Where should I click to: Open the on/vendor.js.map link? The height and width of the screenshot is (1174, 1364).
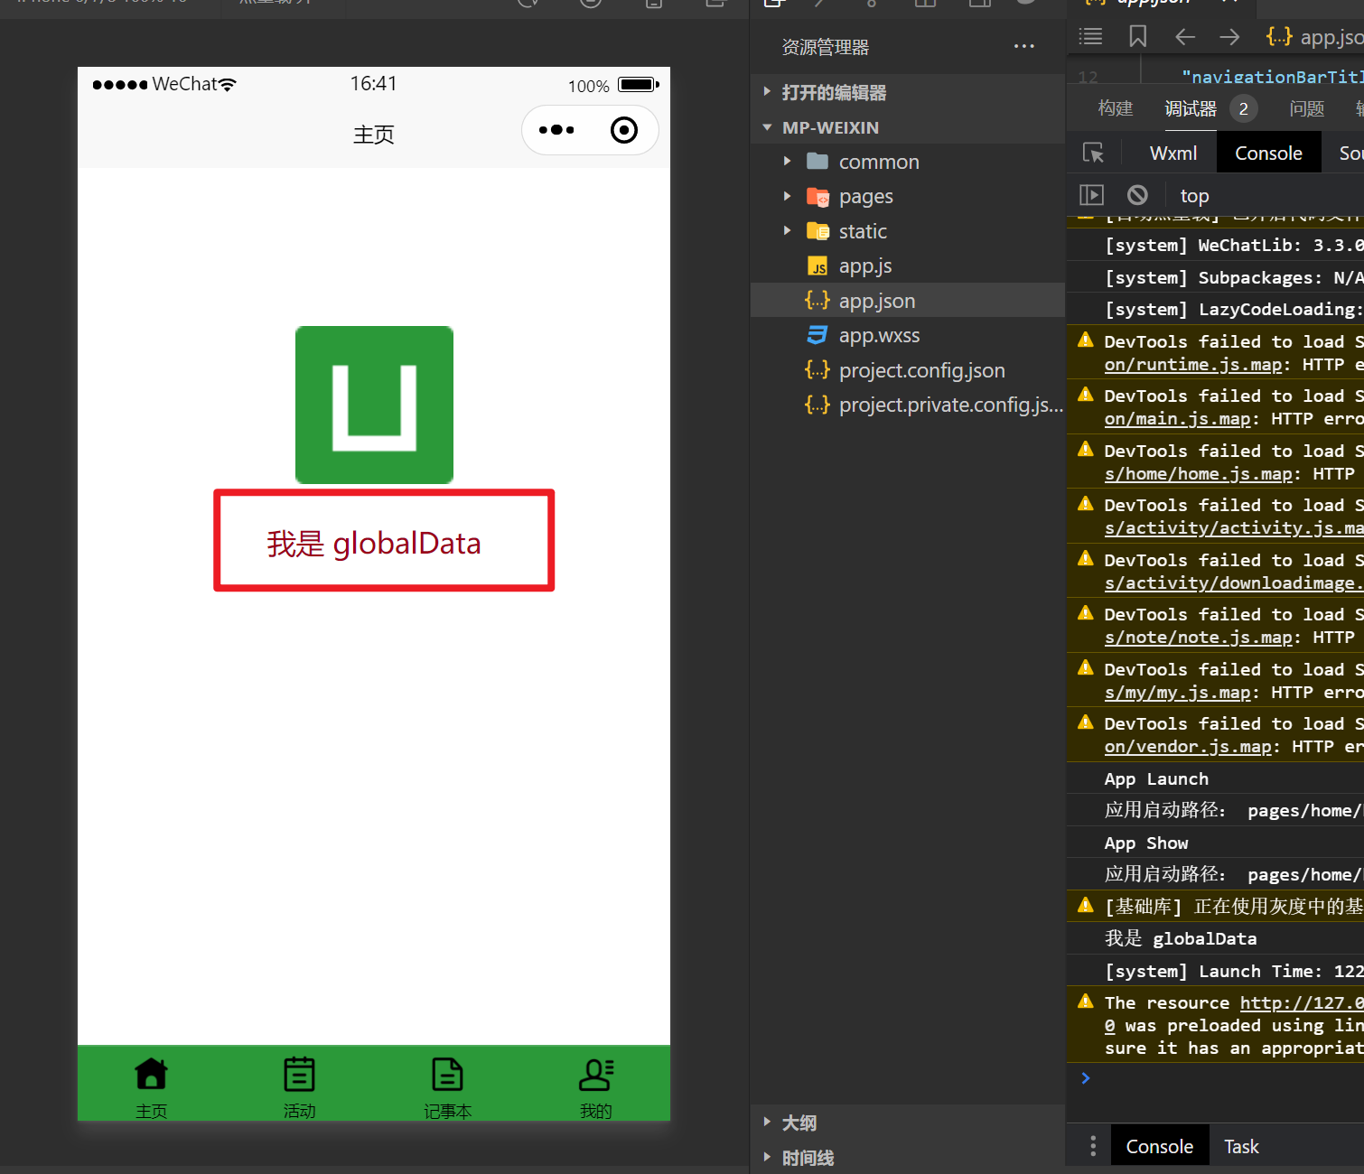1188,747
